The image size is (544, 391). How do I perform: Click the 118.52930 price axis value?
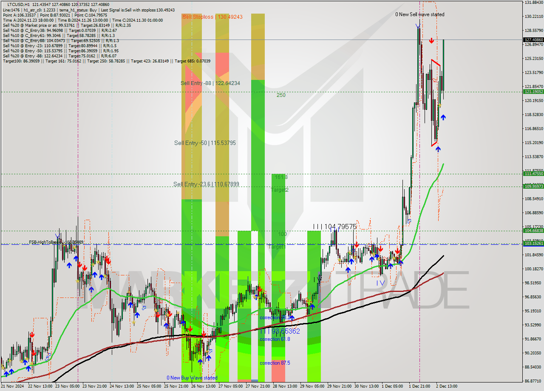pos(534,115)
